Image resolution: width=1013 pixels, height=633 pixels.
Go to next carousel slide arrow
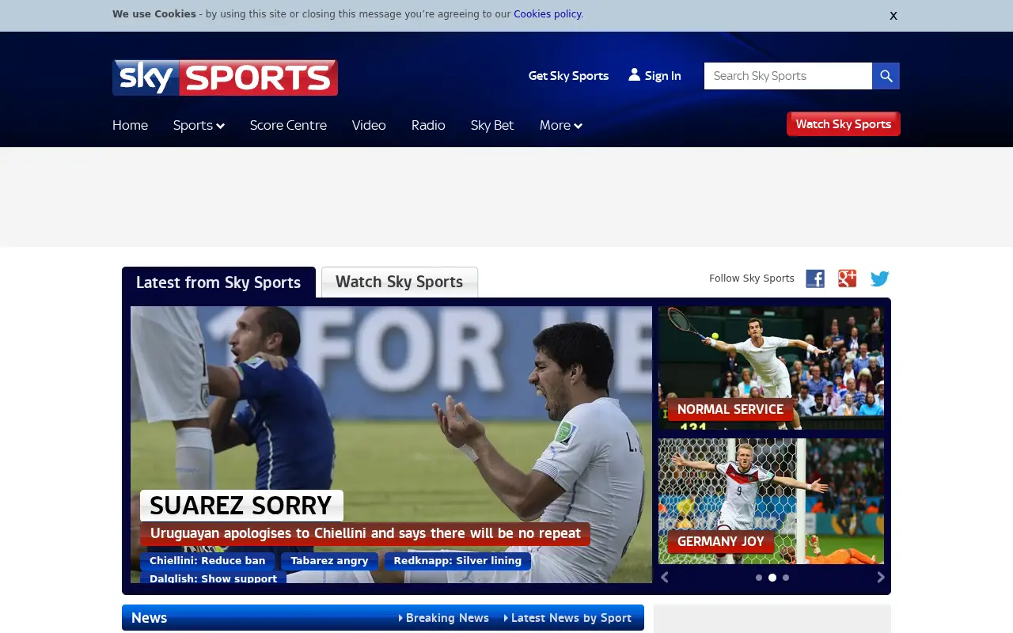coord(880,578)
